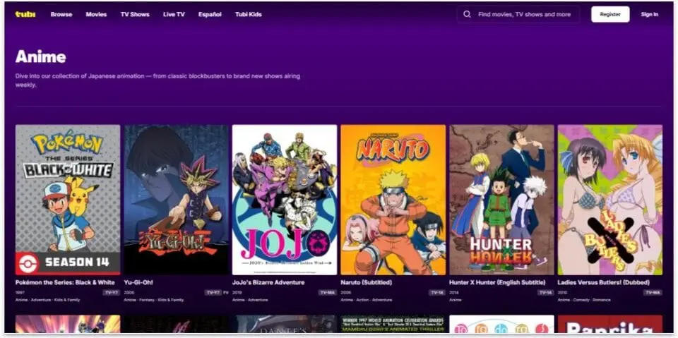Switch to Live TV
The image size is (678, 338).
[x=174, y=14]
